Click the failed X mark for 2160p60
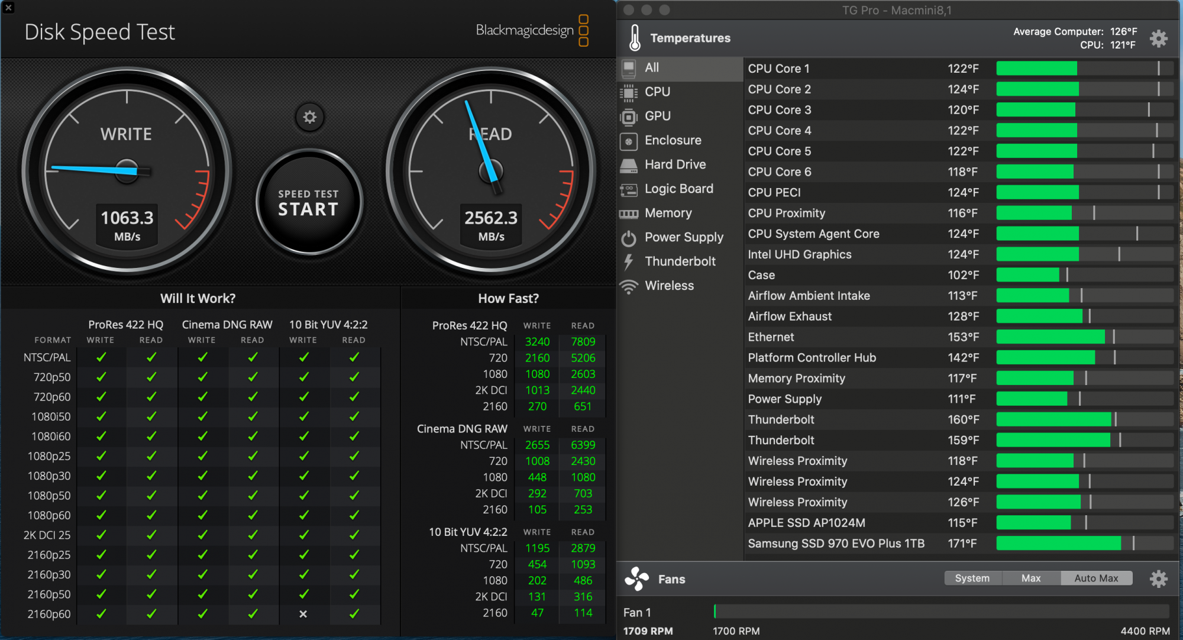 [x=303, y=614]
